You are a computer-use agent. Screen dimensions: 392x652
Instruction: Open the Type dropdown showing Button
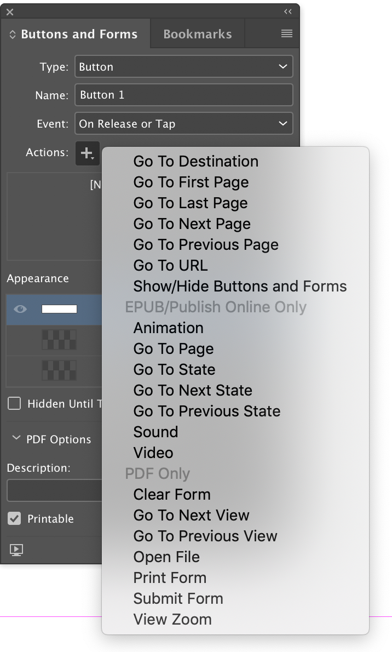183,66
